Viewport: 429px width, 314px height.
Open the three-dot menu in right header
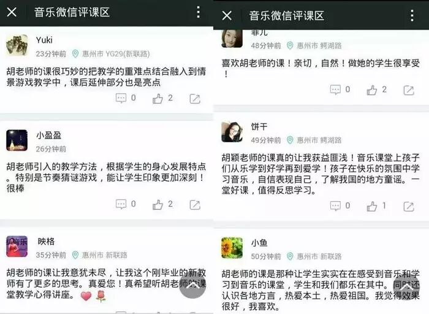pos(412,15)
